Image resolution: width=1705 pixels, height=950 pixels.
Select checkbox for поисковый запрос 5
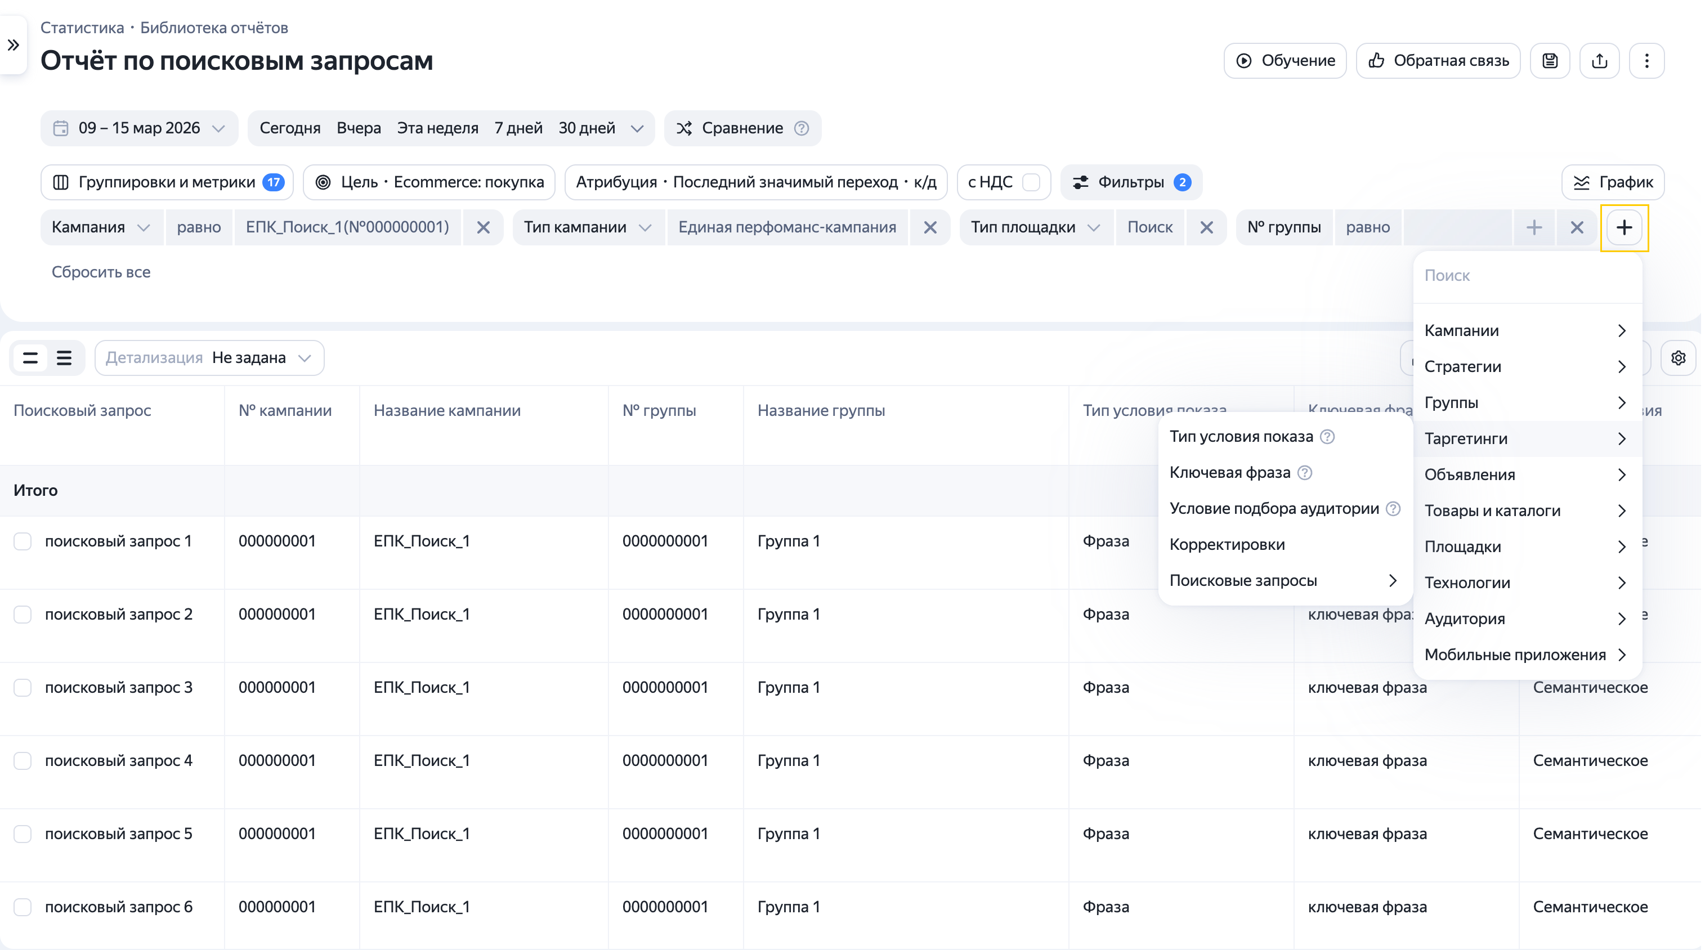[23, 834]
